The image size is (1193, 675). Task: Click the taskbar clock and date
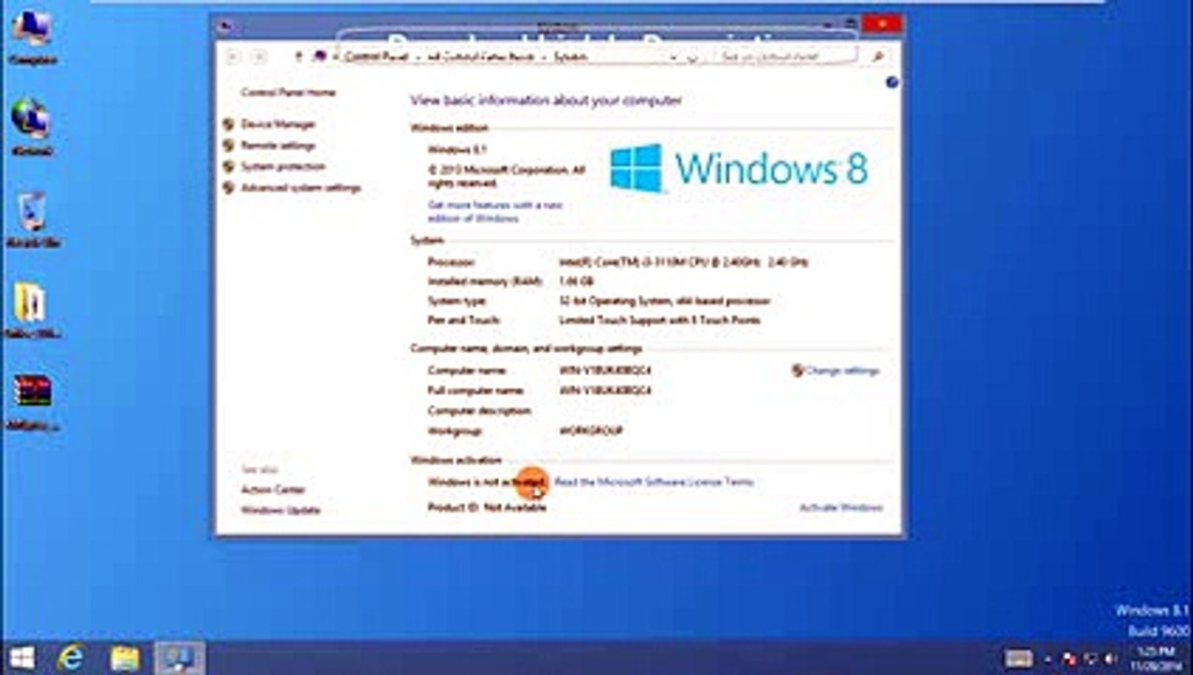[1154, 657]
